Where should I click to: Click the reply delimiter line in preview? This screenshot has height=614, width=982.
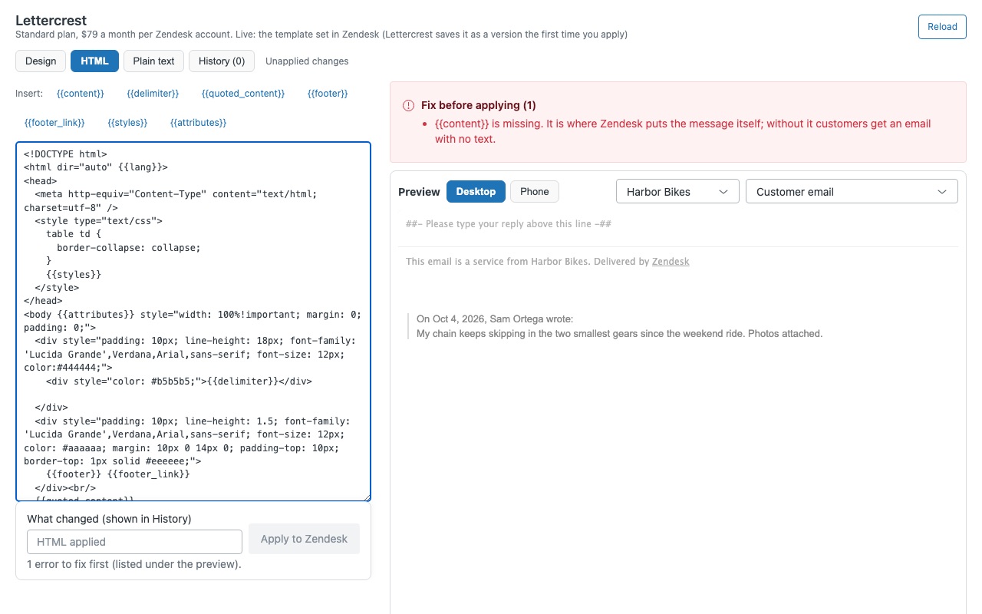[508, 224]
